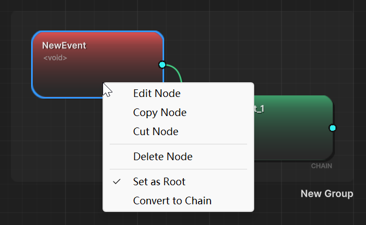Click the blue selection border of NewEvent node
Viewport: 366px width, 225px height.
tap(32, 65)
